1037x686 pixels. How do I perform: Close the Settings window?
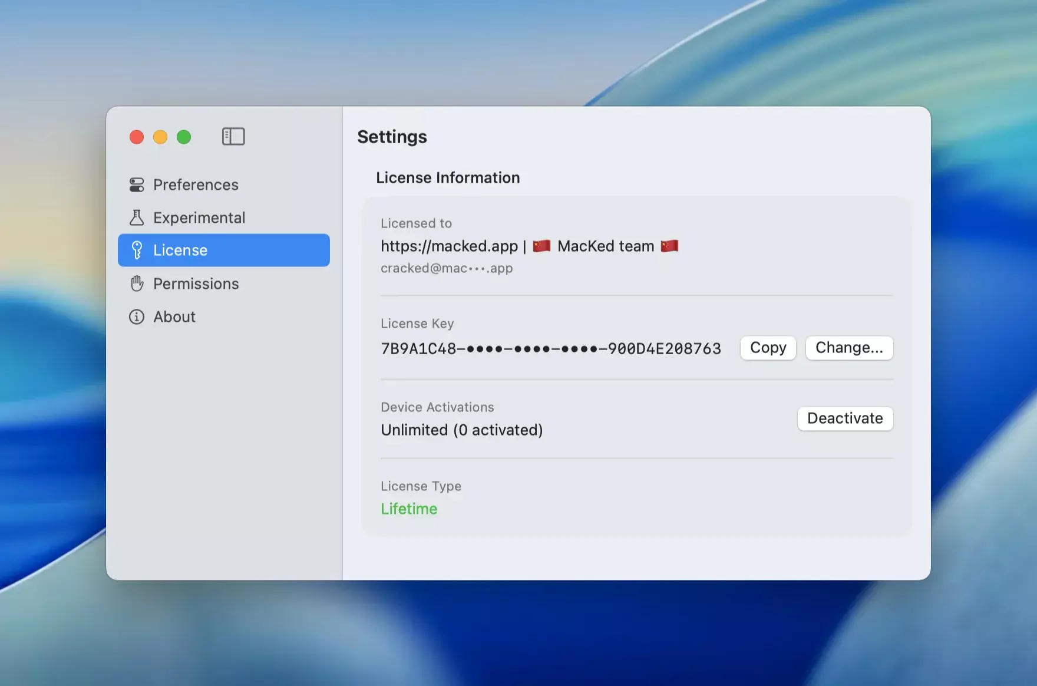[x=137, y=137]
